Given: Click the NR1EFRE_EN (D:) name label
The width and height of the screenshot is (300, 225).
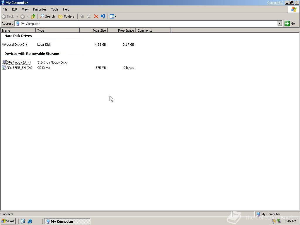Looking at the screenshot, I should tap(19, 68).
